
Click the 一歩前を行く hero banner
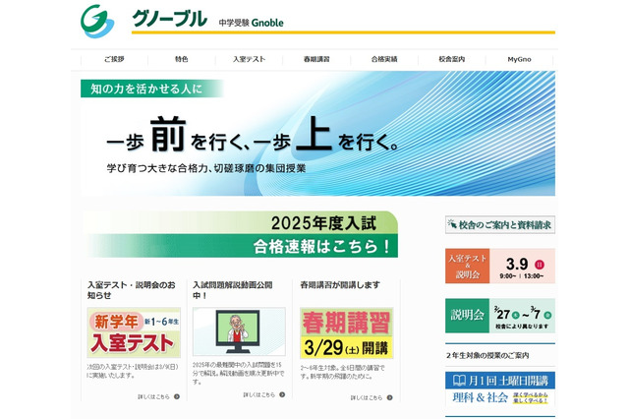(x=317, y=133)
